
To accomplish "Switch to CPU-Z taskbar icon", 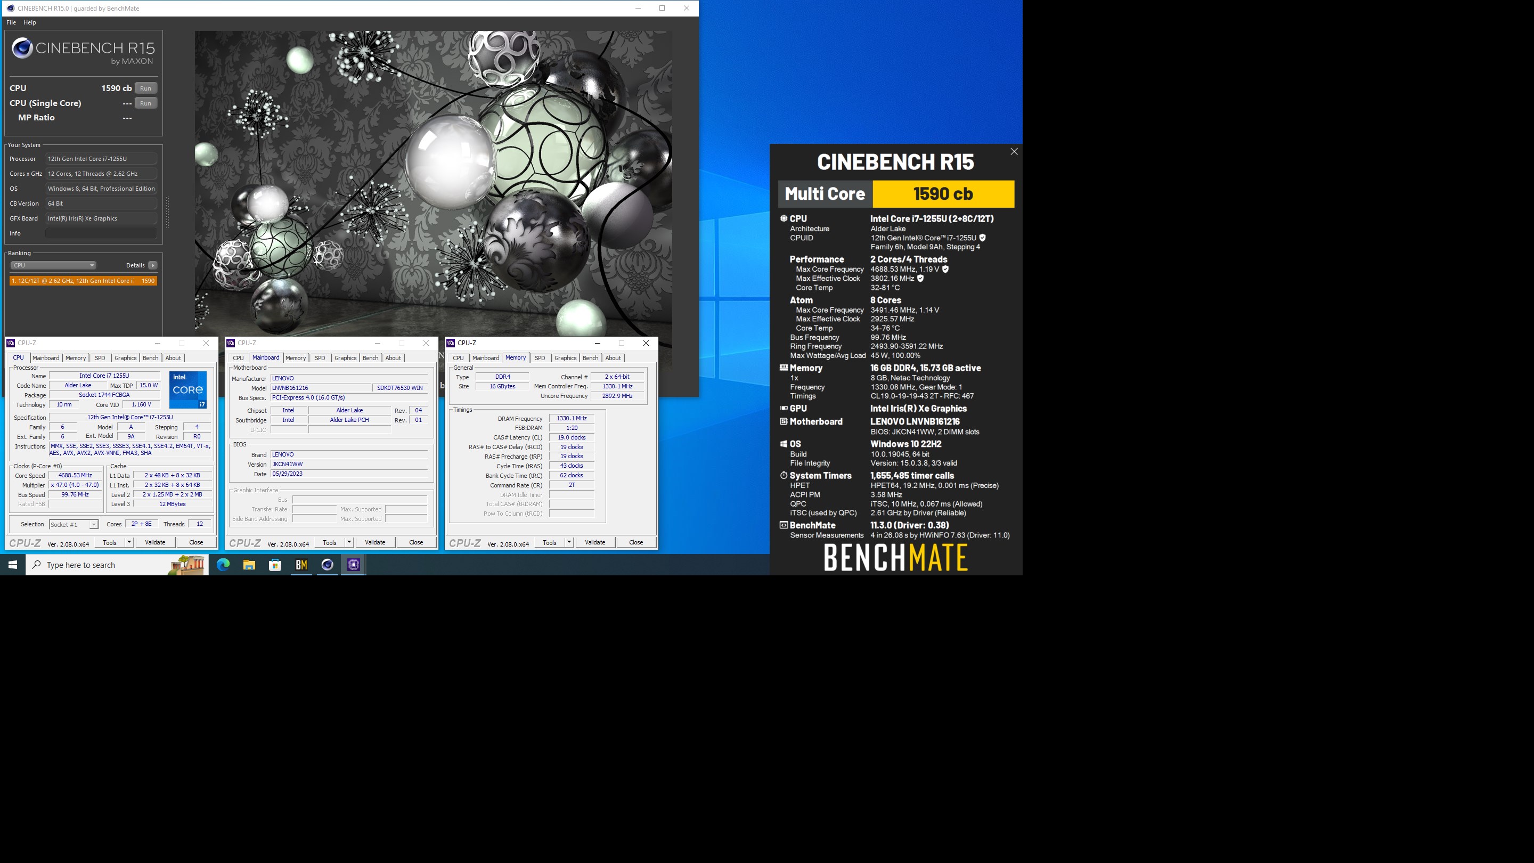I will tap(354, 565).
